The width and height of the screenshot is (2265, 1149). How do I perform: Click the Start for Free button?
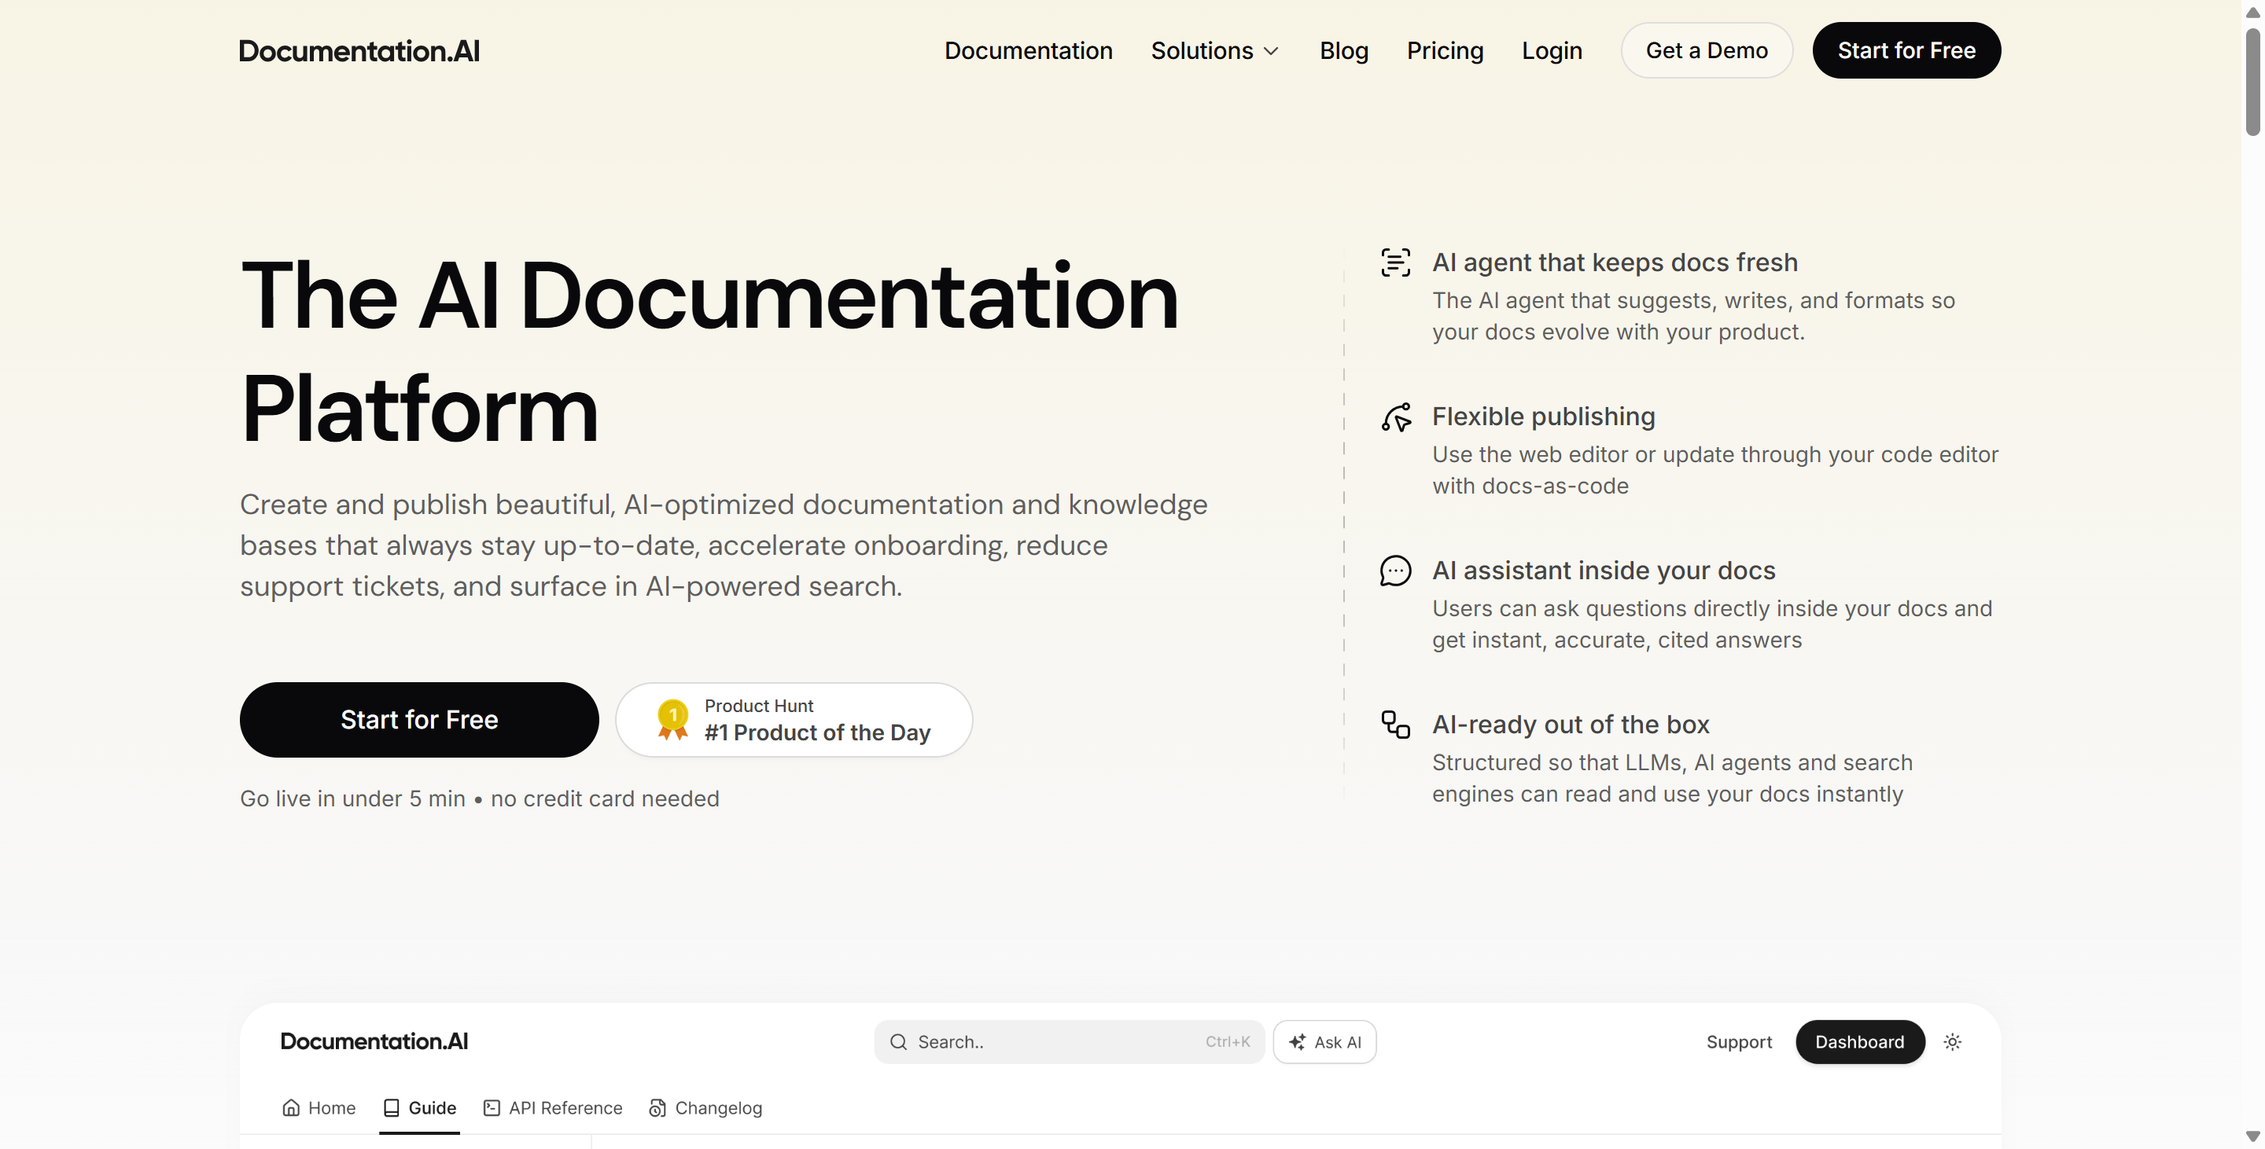tap(418, 719)
